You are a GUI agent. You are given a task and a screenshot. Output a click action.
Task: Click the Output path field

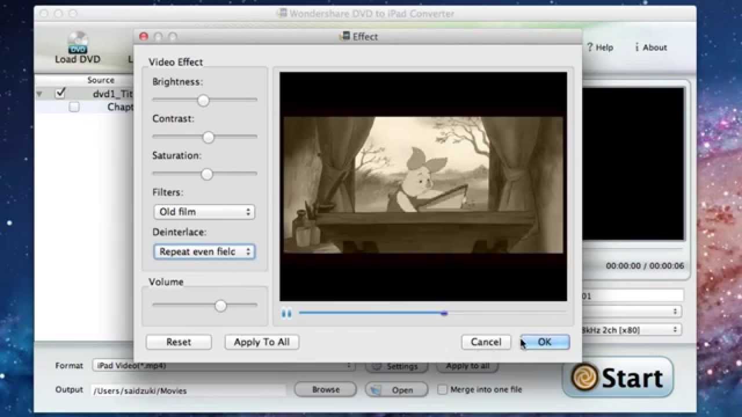(189, 390)
